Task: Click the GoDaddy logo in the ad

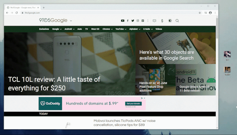Action: [50, 103]
